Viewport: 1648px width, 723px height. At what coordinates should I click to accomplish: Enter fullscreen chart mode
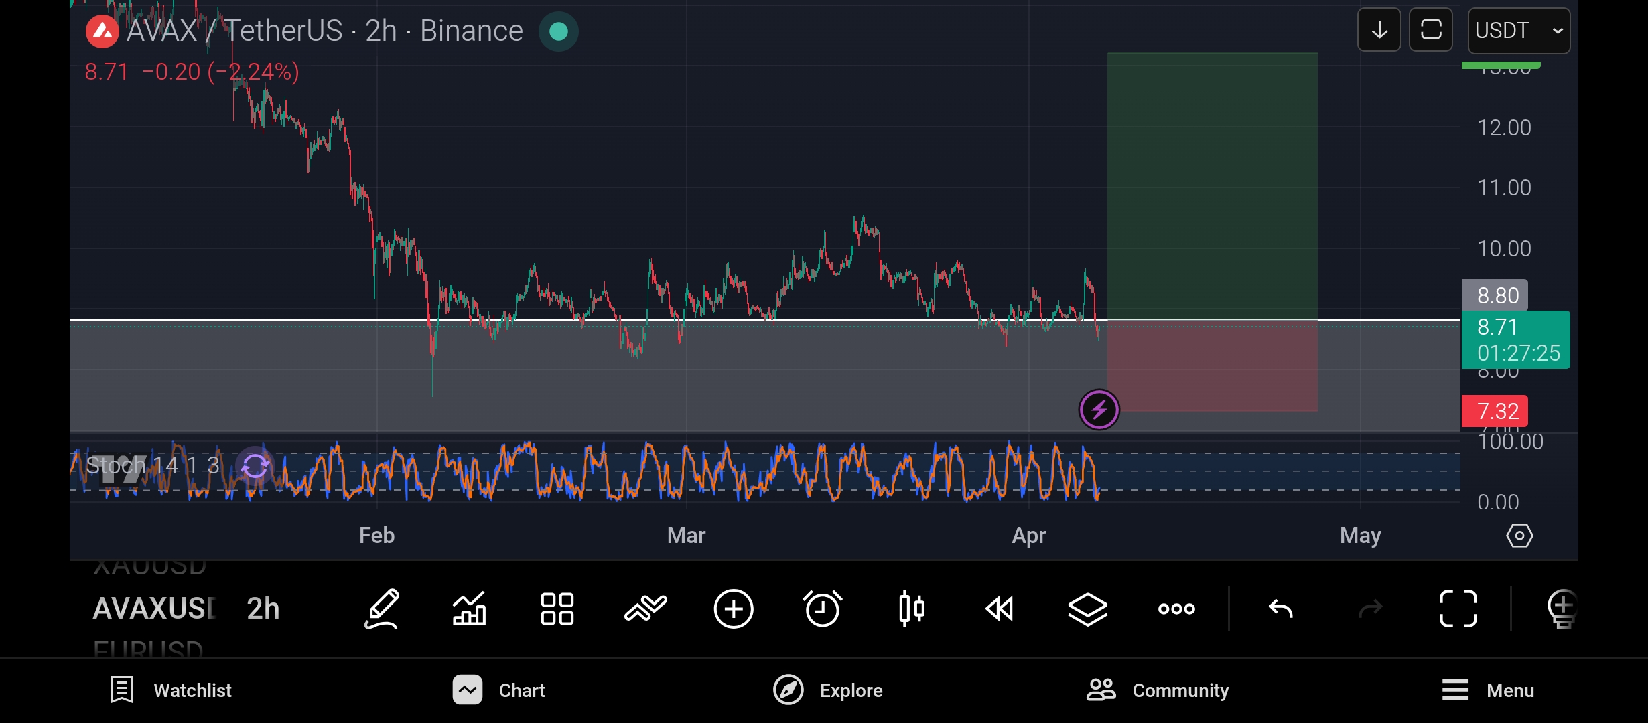1458,609
